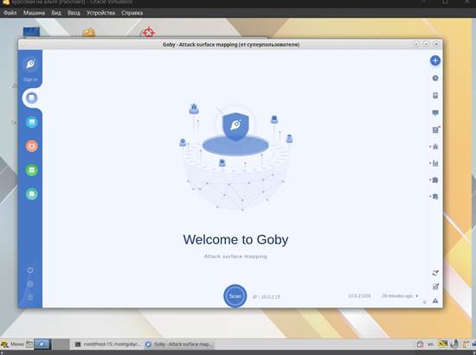Open the teal Extensions sidebar icon
The height and width of the screenshot is (355, 476).
[31, 193]
